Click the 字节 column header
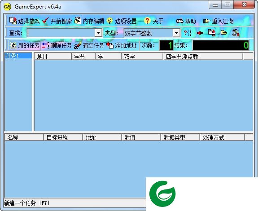This screenshot has height=211, width=258. coord(83,57)
